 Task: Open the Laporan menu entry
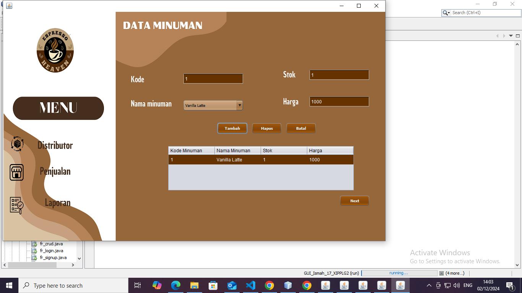tap(58, 203)
